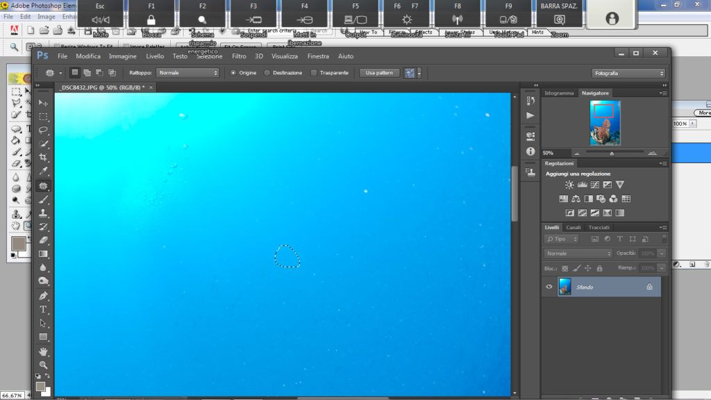The width and height of the screenshot is (711, 400).
Task: Click the Usa pattern button
Action: coord(379,73)
